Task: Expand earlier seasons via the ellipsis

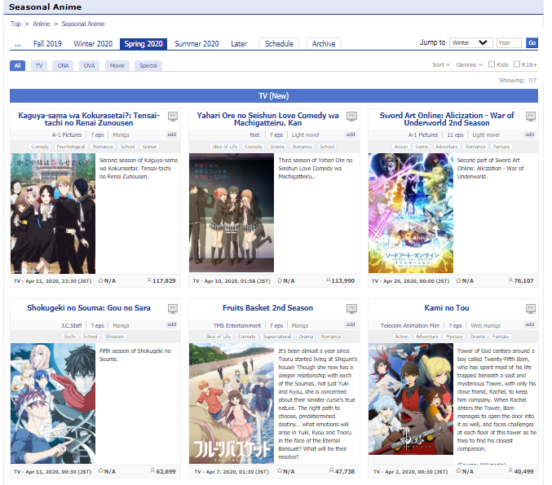Action: pyautogui.click(x=18, y=44)
